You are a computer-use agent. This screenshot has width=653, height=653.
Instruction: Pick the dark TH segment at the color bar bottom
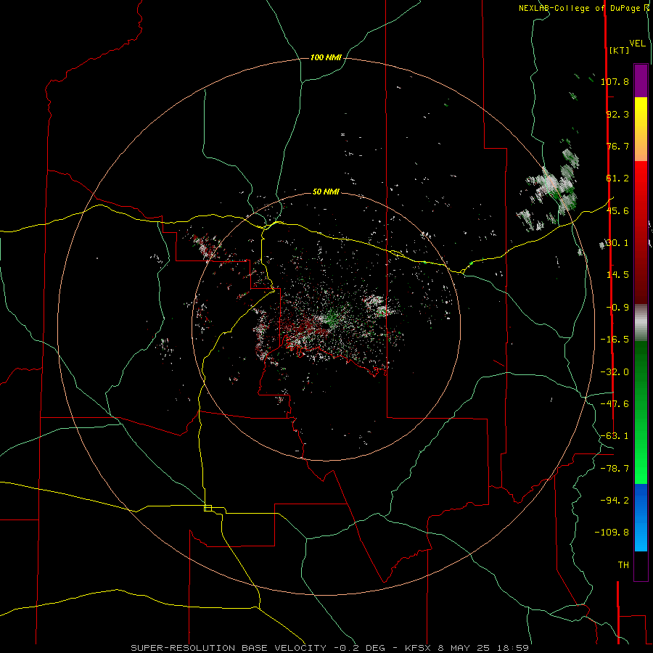tap(641, 566)
